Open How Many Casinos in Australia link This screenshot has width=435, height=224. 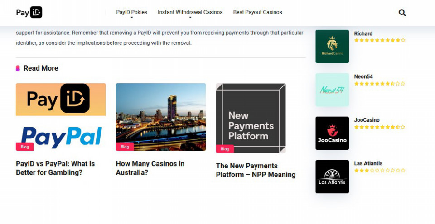[x=150, y=168]
